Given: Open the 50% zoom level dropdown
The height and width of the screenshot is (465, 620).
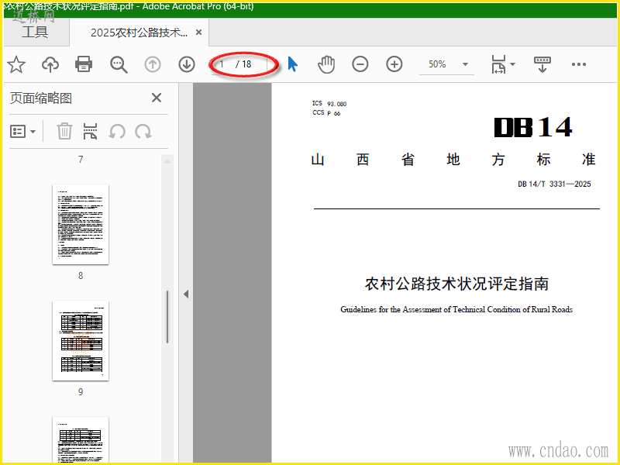Looking at the screenshot, I should (x=447, y=64).
